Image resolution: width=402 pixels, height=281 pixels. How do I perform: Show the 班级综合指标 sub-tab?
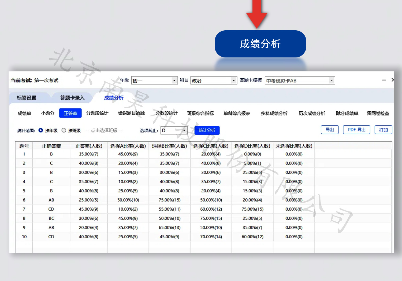coord(201,113)
